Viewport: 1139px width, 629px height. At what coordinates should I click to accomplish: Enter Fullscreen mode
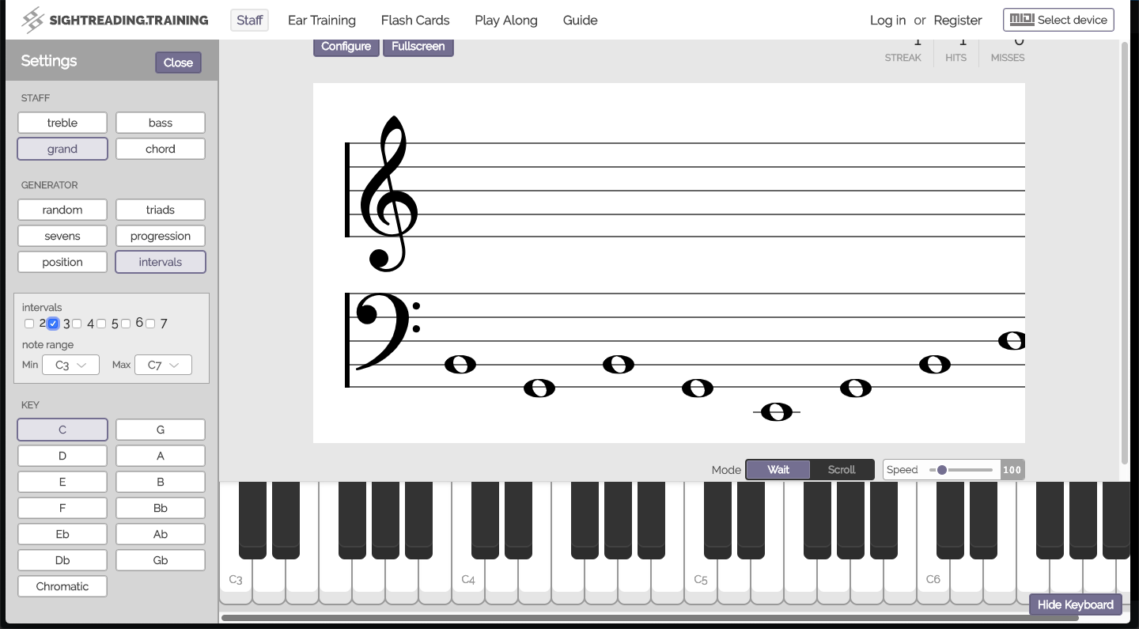[x=418, y=47]
